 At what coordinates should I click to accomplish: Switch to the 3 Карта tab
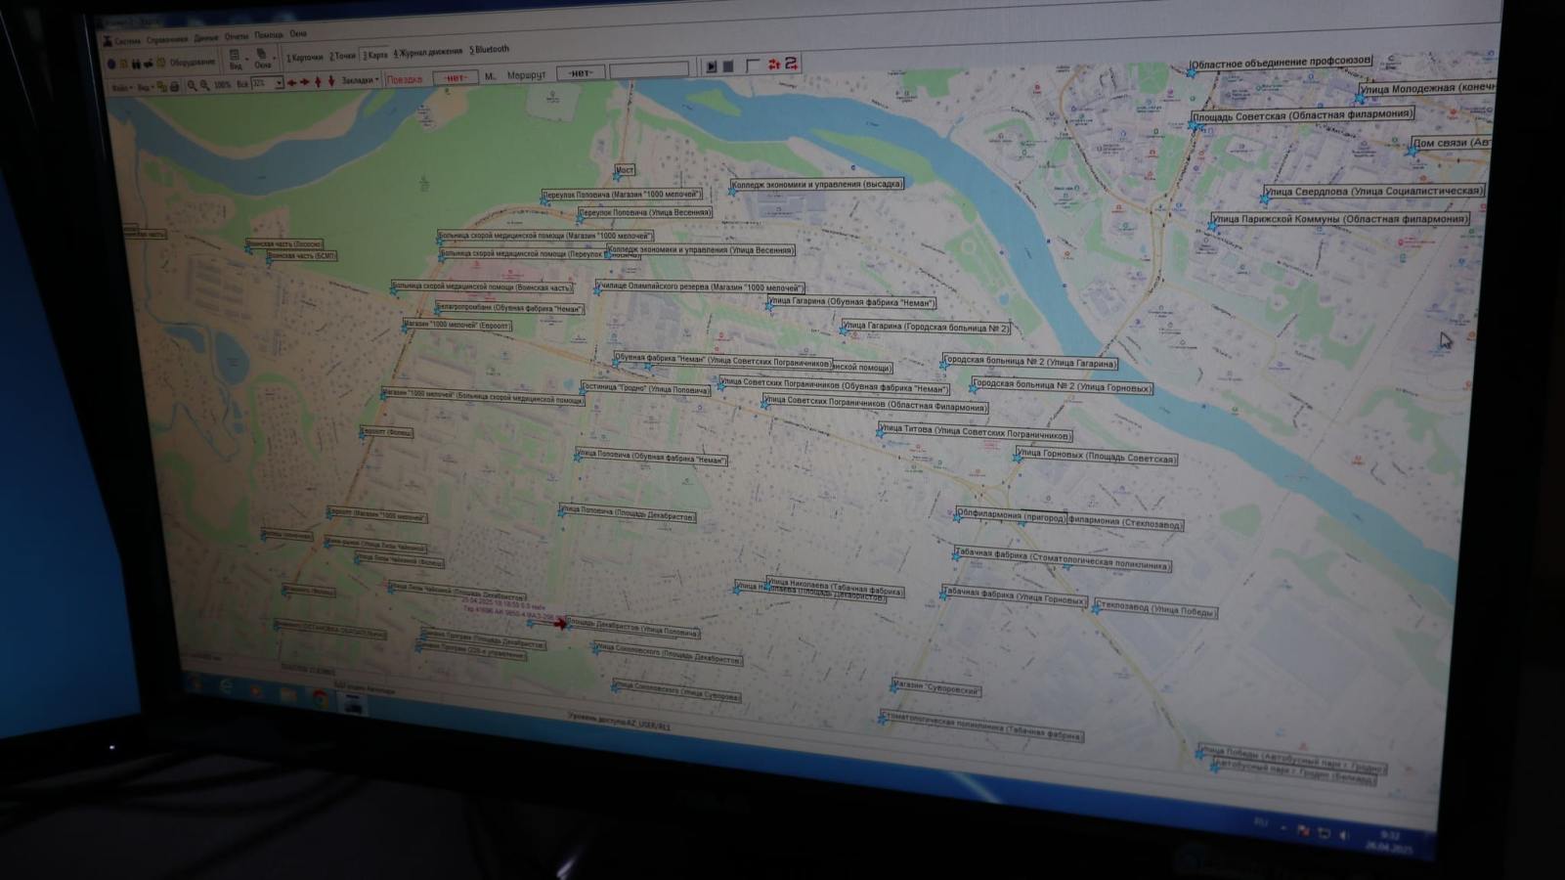coord(375,55)
